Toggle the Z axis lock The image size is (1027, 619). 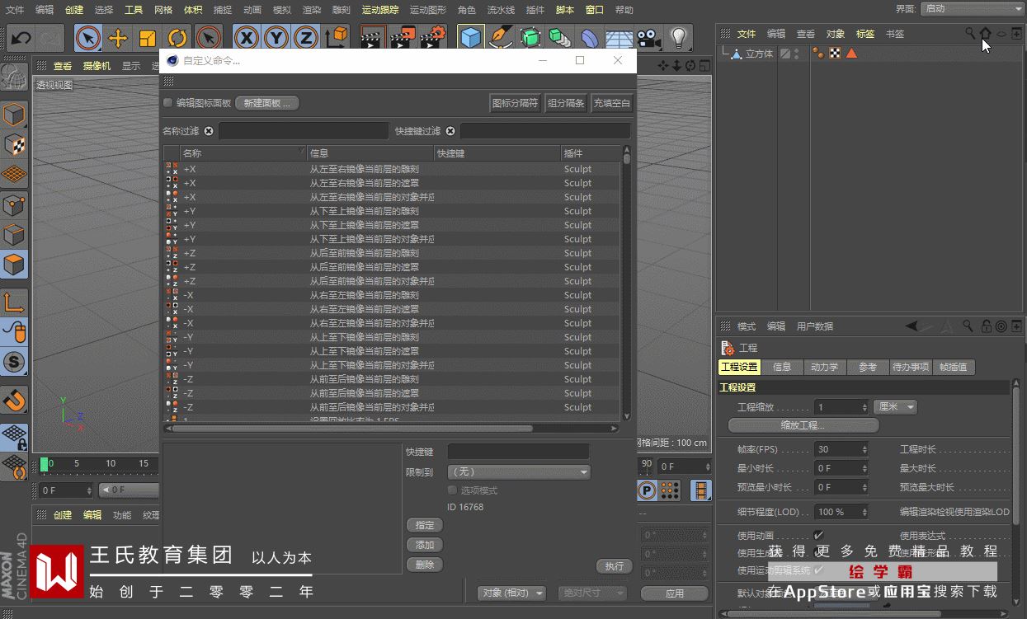coord(306,38)
